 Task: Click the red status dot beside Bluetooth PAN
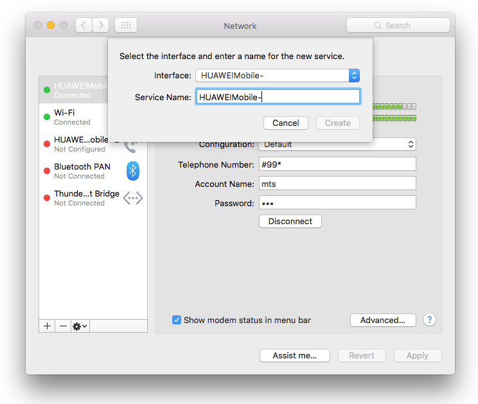tap(47, 171)
